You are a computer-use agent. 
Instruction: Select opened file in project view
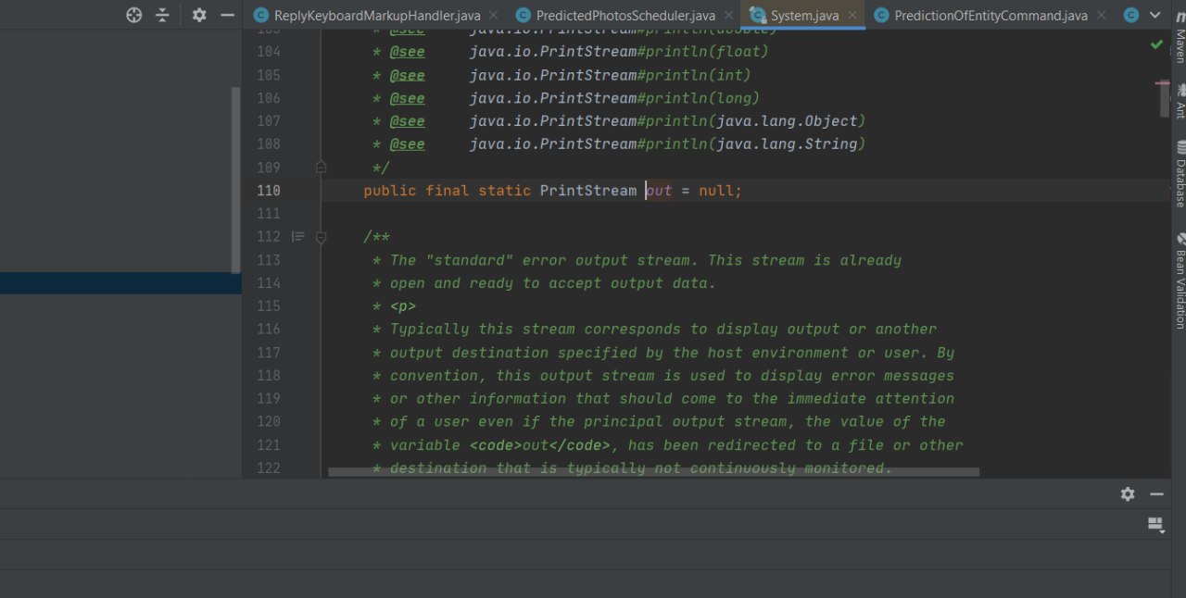[134, 15]
